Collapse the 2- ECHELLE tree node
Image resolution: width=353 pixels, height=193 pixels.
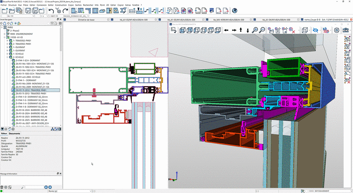[7, 57]
